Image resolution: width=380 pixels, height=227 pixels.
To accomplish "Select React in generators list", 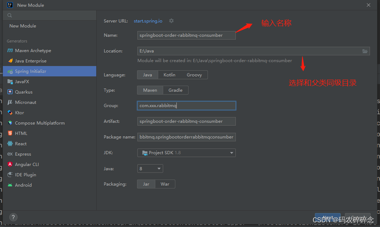I will (49, 143).
